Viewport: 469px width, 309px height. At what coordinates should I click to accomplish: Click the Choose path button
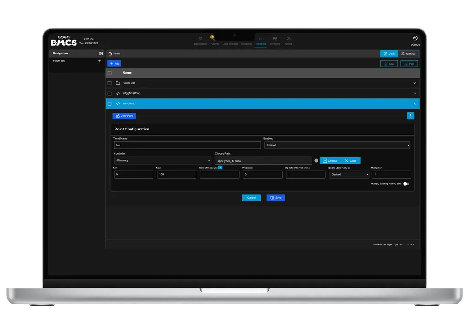coord(330,161)
